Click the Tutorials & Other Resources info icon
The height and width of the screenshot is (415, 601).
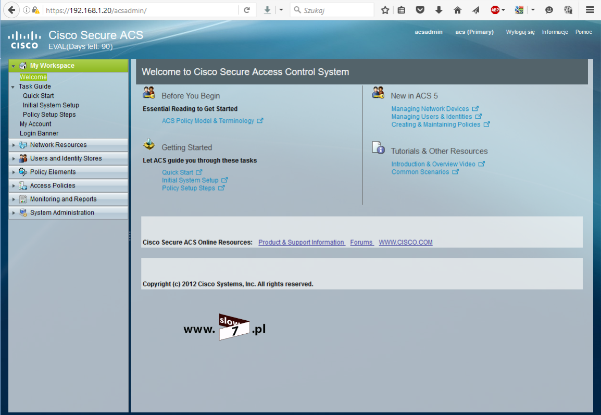coord(378,147)
